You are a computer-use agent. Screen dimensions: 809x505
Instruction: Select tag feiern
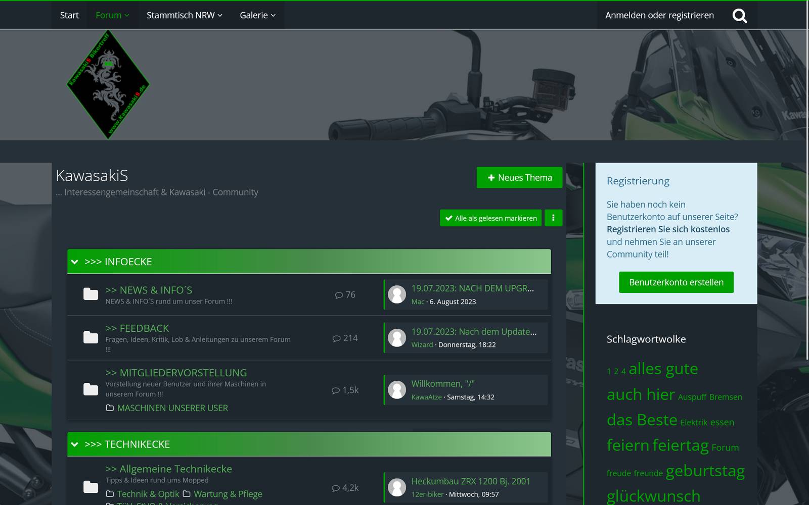[x=628, y=445]
